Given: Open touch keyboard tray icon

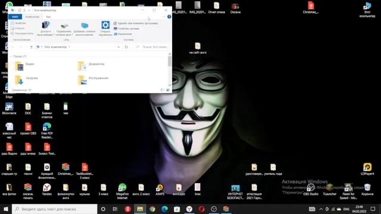Looking at the screenshot, I should (312, 209).
